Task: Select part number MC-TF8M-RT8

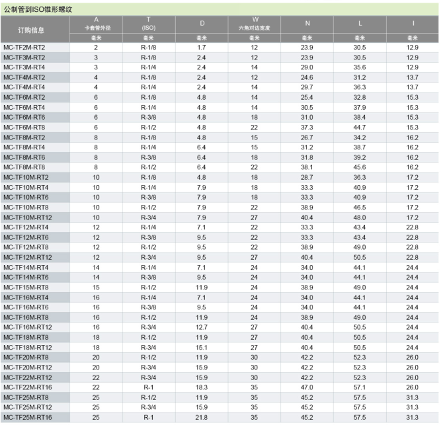Action: coord(24,167)
